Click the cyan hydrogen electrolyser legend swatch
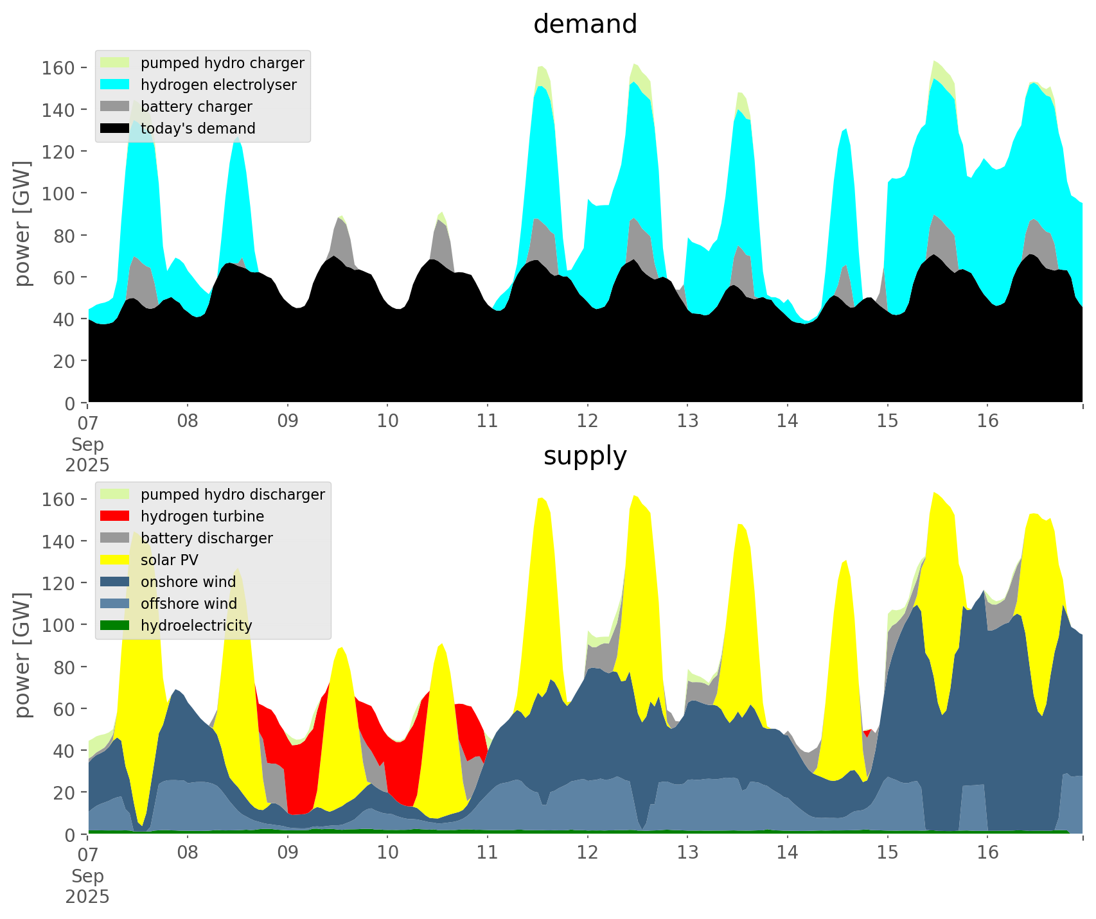The height and width of the screenshot is (919, 1096). pyautogui.click(x=115, y=85)
